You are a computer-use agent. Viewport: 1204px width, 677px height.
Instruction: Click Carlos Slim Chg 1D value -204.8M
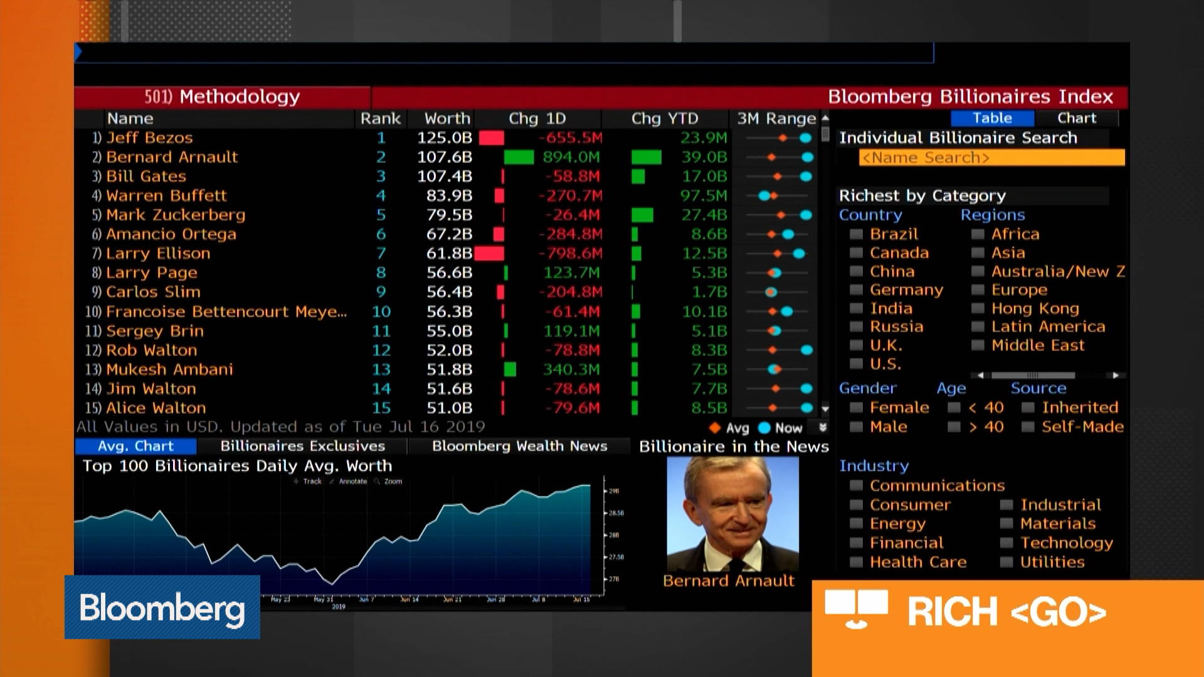pyautogui.click(x=570, y=292)
